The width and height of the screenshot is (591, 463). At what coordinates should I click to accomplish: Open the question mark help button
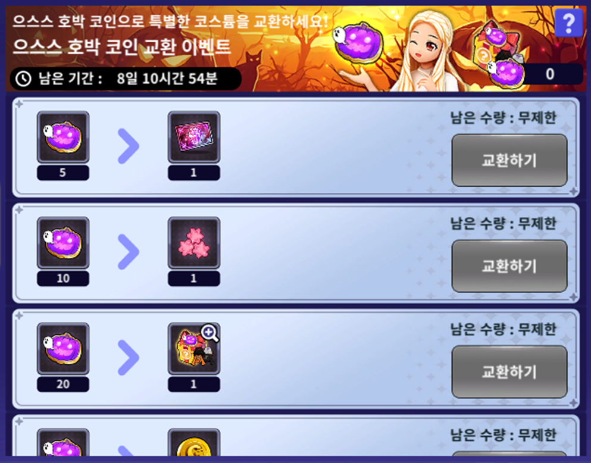(569, 23)
